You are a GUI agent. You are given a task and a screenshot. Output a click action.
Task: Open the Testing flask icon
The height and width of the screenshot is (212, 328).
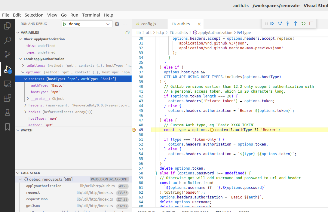click(8, 112)
